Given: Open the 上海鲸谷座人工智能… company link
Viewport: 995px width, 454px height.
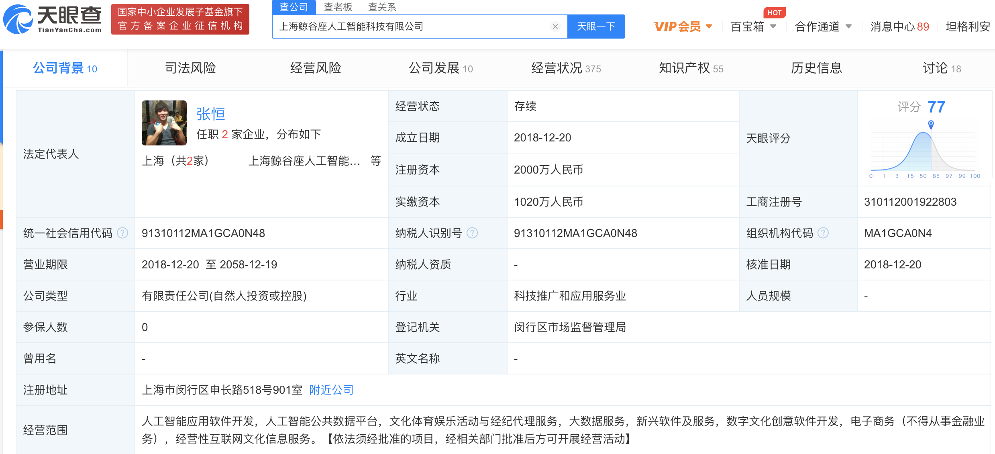Looking at the screenshot, I should click(304, 161).
